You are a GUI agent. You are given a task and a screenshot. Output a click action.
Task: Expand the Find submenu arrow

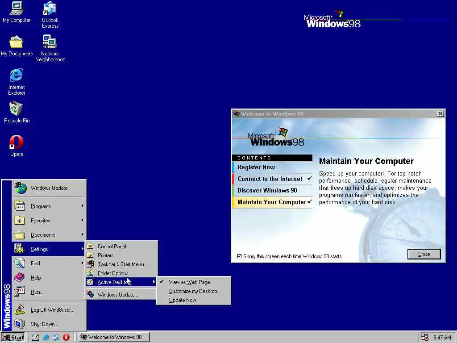pyautogui.click(x=83, y=263)
